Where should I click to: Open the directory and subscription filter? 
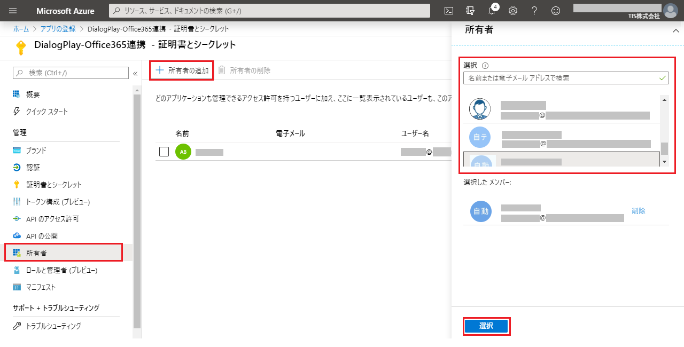470,11
